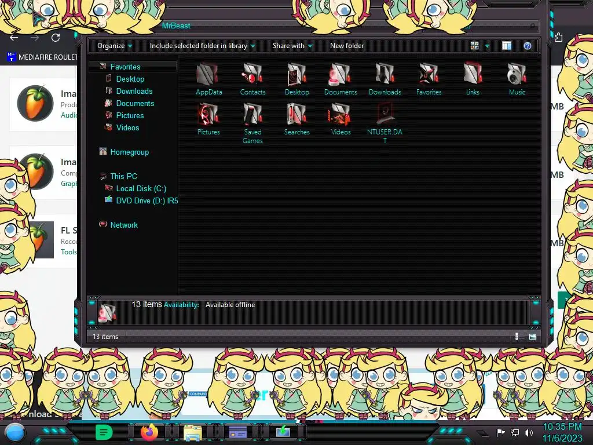
Task: Open the Contacts folder icon
Action: 252,79
